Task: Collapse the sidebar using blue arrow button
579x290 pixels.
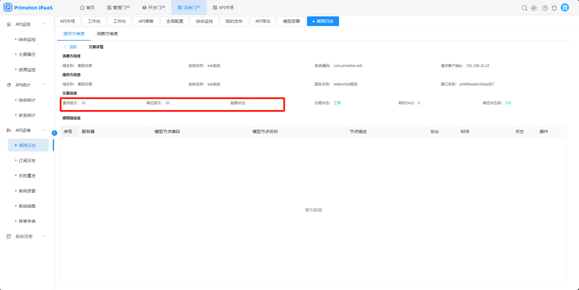Action: (55, 133)
